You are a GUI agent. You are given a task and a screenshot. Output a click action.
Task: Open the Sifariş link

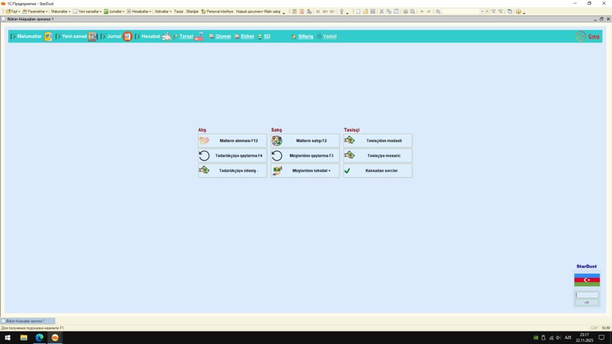(305, 36)
